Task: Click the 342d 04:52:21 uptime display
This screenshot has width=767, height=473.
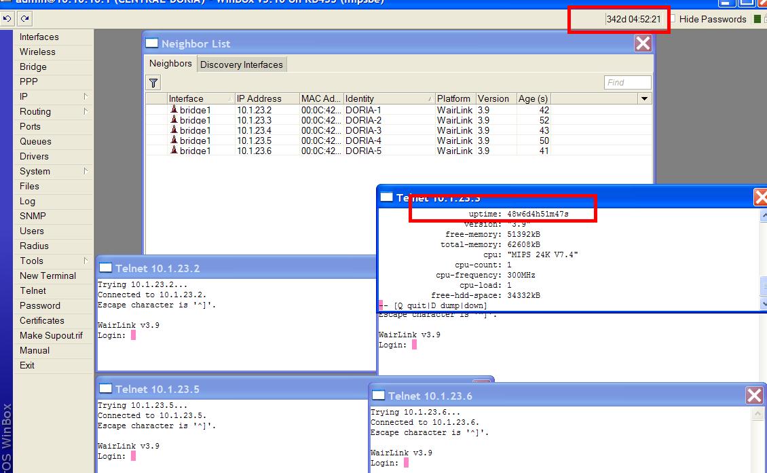Action: point(633,18)
